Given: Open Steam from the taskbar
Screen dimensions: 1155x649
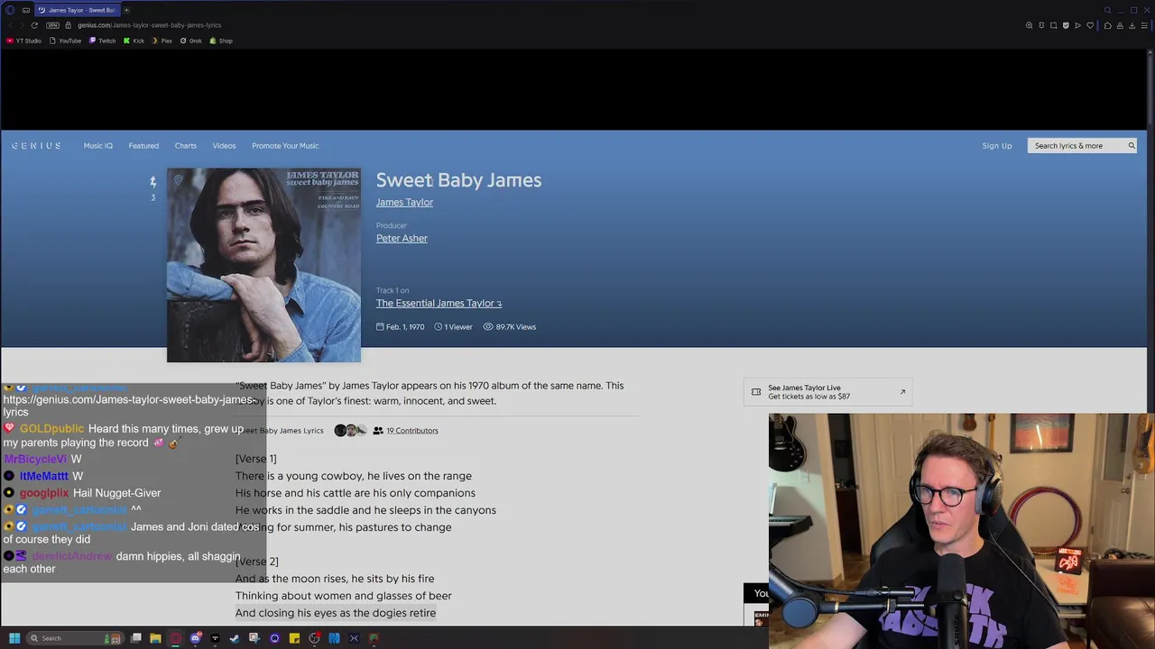Looking at the screenshot, I should tap(235, 638).
